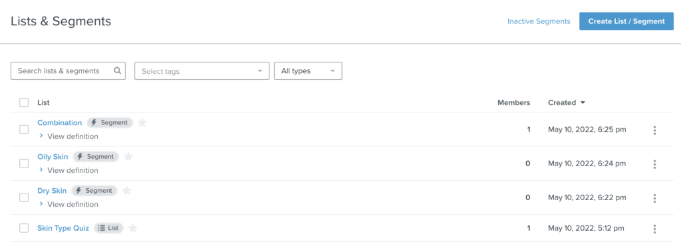Favorite the Skin Type Quiz list

(133, 227)
